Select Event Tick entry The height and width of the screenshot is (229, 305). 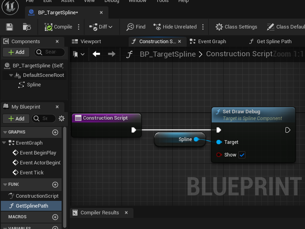click(x=28, y=172)
